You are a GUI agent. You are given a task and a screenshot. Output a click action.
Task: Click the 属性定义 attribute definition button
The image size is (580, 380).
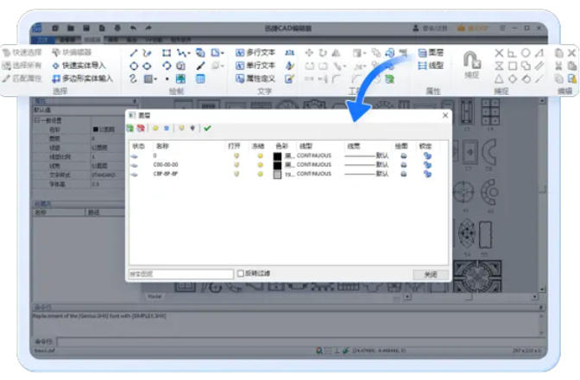click(x=254, y=79)
